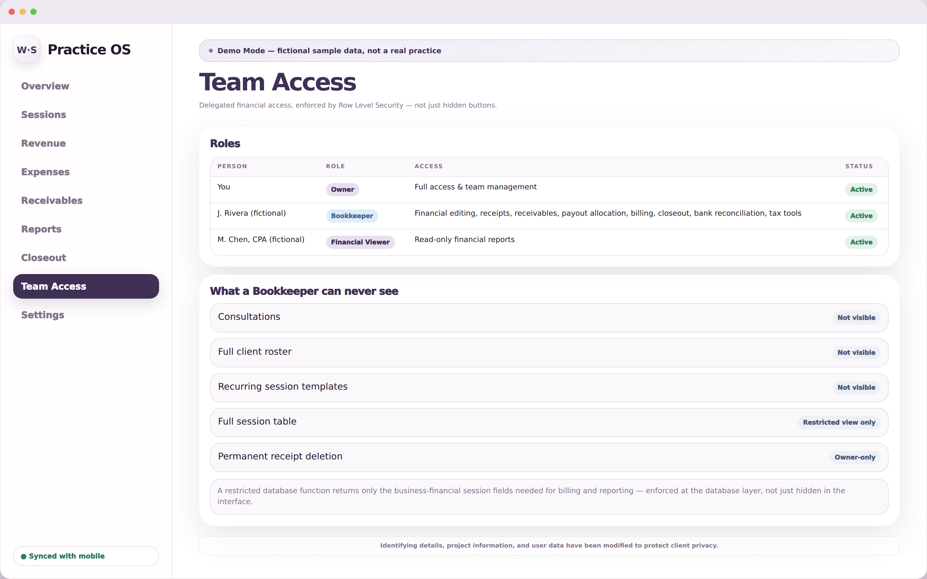Click the bookkeeper access description starting 'Financial editing'
The width and height of the screenshot is (927, 579).
click(x=608, y=213)
